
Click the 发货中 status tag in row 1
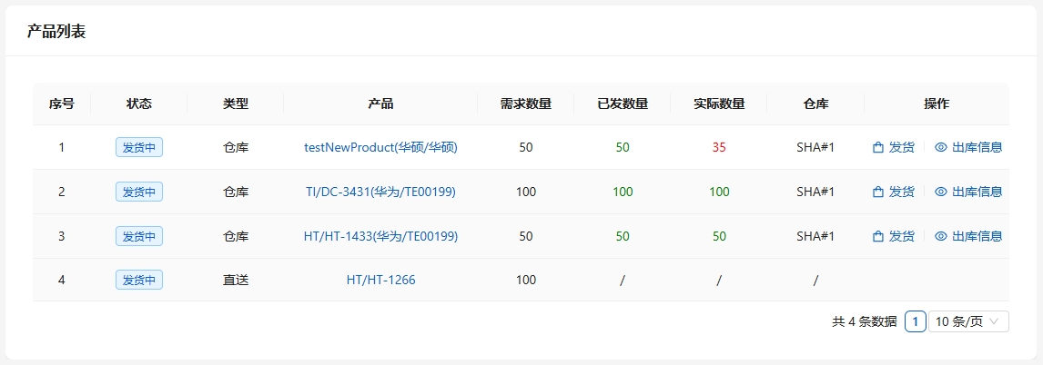(139, 147)
